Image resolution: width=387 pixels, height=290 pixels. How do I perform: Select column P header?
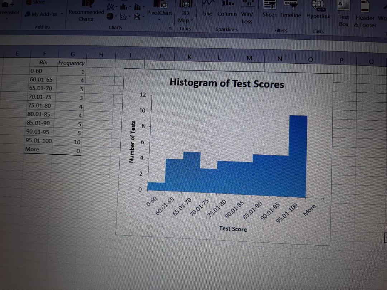click(x=341, y=61)
